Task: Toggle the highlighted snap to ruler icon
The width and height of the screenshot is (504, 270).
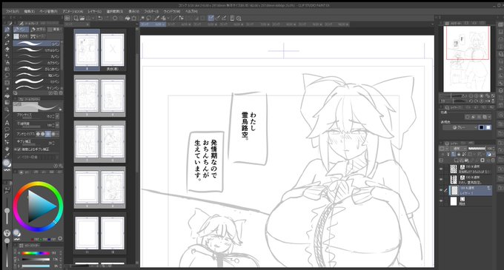Action: (210, 18)
